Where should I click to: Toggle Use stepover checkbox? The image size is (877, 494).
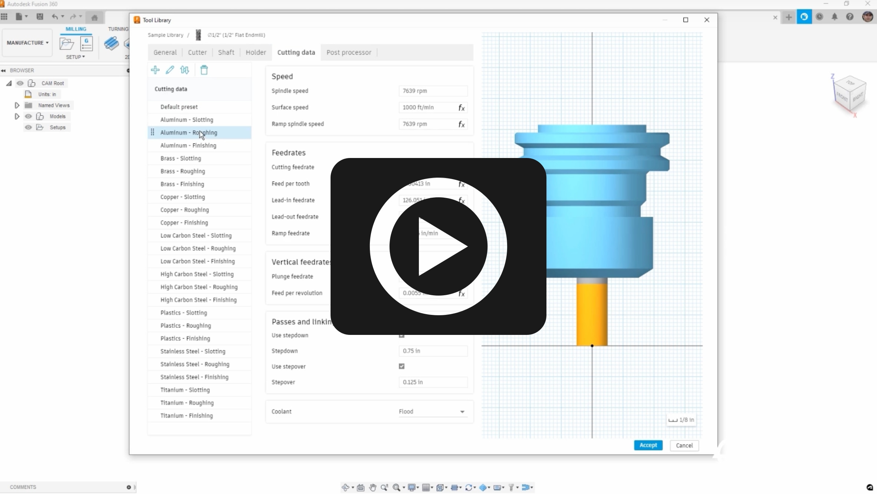[401, 366]
